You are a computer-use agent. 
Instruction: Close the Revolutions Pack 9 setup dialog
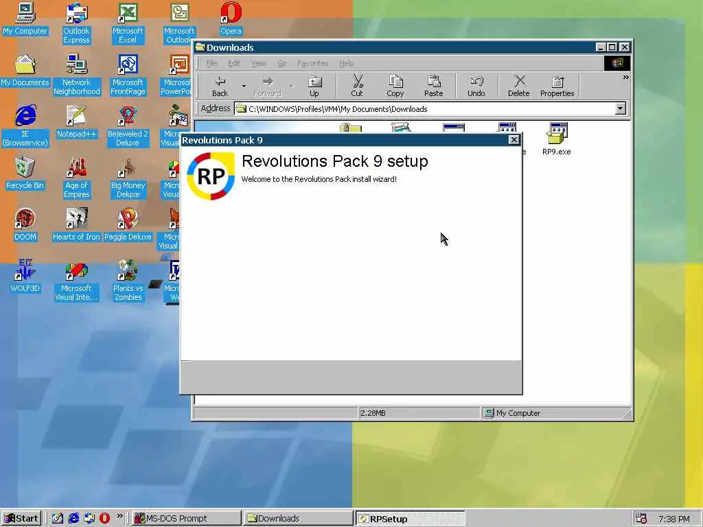pos(514,140)
